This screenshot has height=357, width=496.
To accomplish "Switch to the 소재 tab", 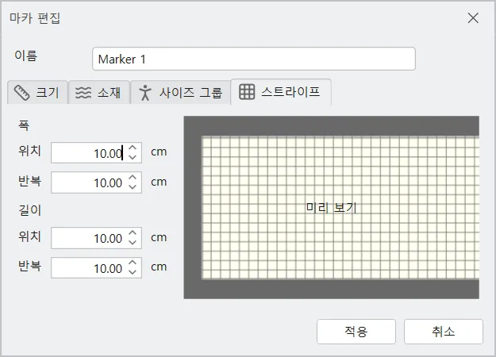I will (x=99, y=92).
